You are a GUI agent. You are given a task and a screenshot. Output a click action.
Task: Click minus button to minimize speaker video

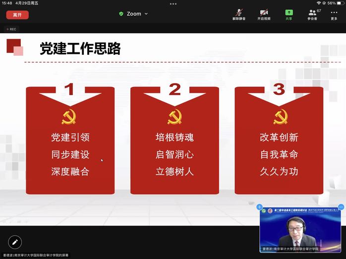coord(341,207)
